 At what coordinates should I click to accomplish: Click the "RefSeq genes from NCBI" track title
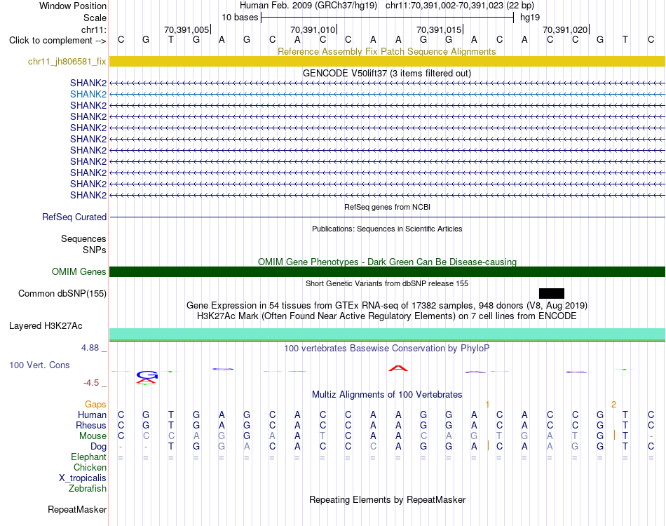tap(387, 207)
